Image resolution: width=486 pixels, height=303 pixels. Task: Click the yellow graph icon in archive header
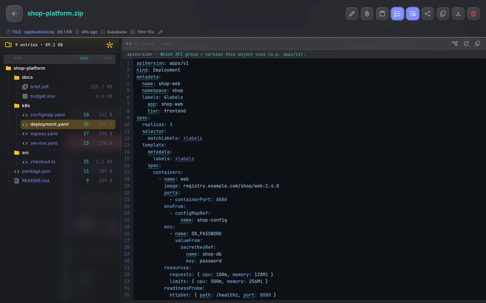click(110, 45)
